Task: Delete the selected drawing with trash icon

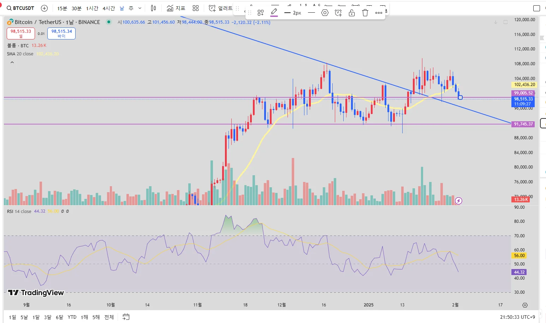Action: click(365, 13)
